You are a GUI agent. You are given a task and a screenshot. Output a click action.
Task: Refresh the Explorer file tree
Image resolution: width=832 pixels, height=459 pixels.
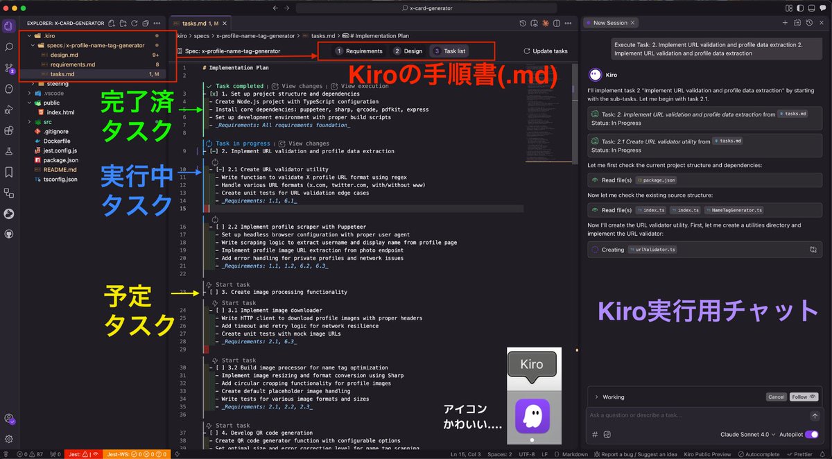(134, 23)
